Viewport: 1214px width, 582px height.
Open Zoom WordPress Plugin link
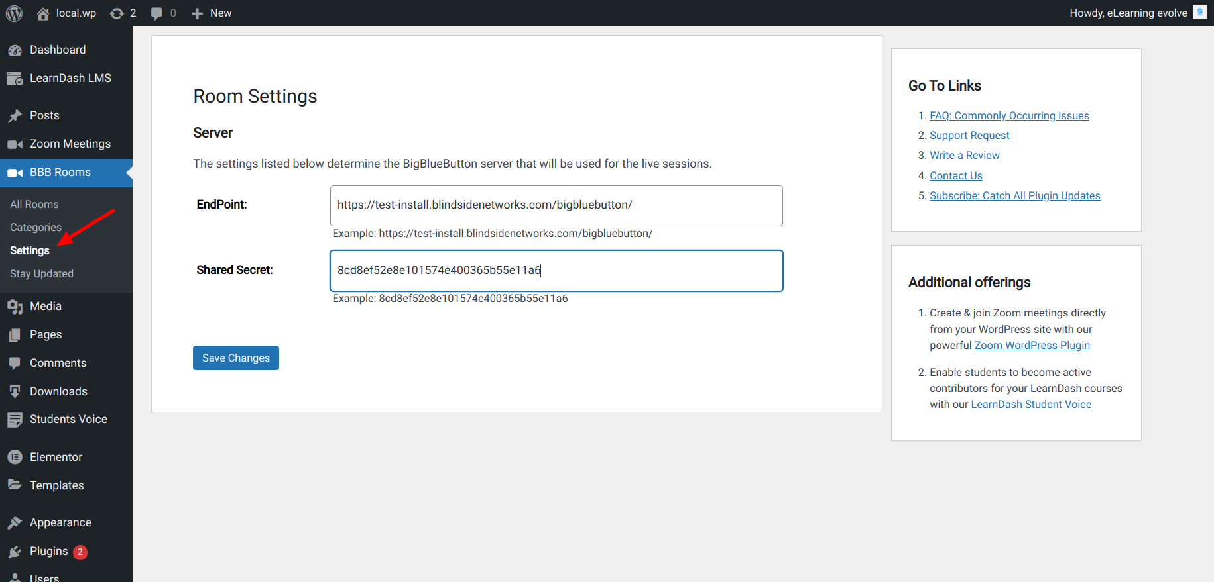point(1032,346)
